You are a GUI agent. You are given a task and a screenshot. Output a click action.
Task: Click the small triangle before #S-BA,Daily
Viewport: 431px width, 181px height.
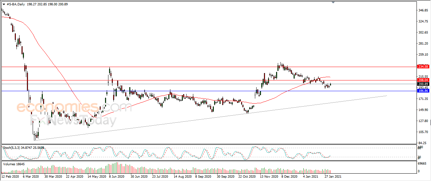point(4,4)
